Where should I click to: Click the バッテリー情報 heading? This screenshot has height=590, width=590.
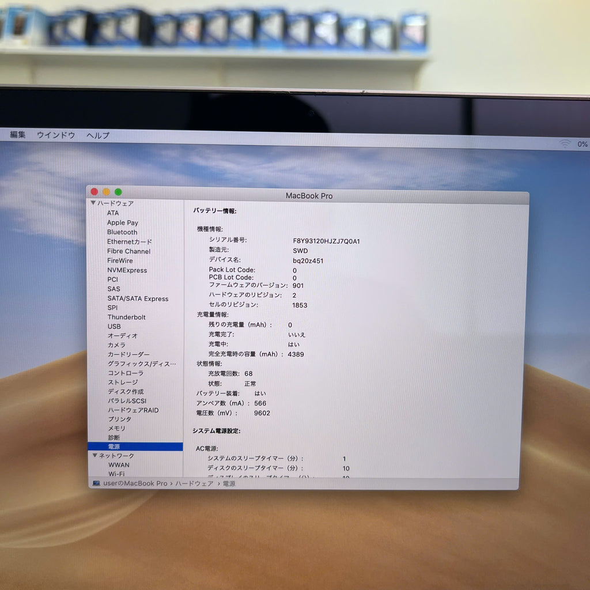click(x=215, y=211)
